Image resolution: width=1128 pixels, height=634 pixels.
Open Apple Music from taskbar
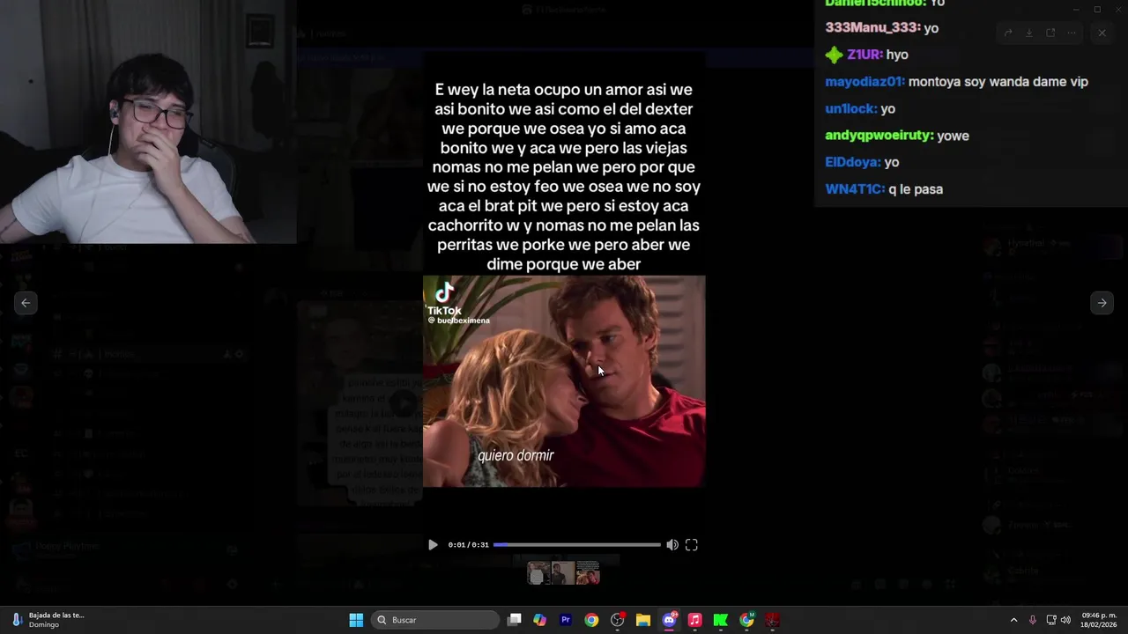click(694, 620)
